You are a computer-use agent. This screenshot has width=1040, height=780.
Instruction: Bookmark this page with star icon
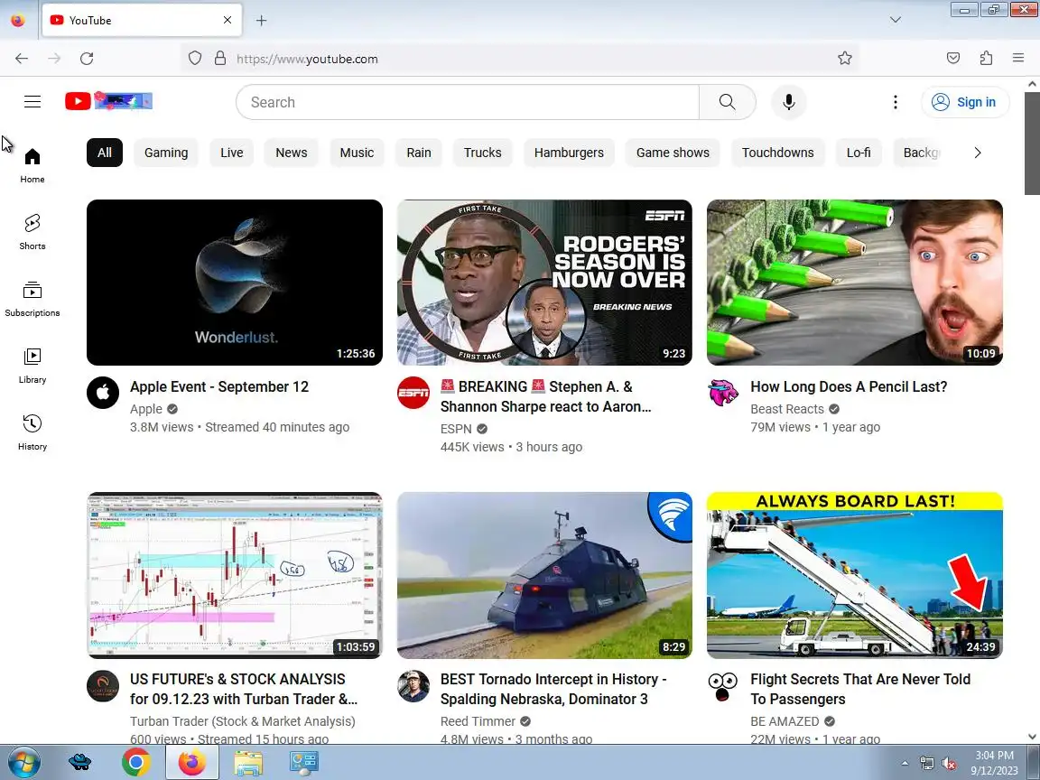click(x=844, y=59)
